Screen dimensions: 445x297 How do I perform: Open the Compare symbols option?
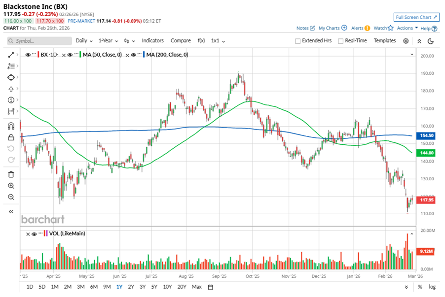(x=181, y=40)
